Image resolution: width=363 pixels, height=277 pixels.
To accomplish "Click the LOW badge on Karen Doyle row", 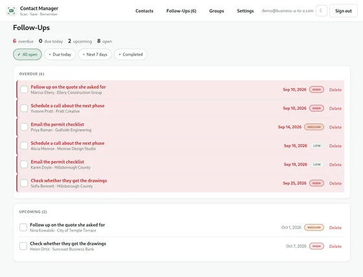I will click(317, 164).
